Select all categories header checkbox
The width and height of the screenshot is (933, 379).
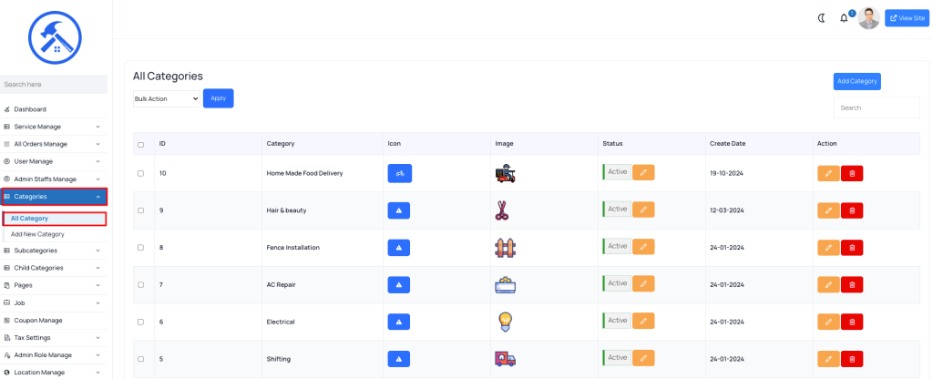(140, 145)
